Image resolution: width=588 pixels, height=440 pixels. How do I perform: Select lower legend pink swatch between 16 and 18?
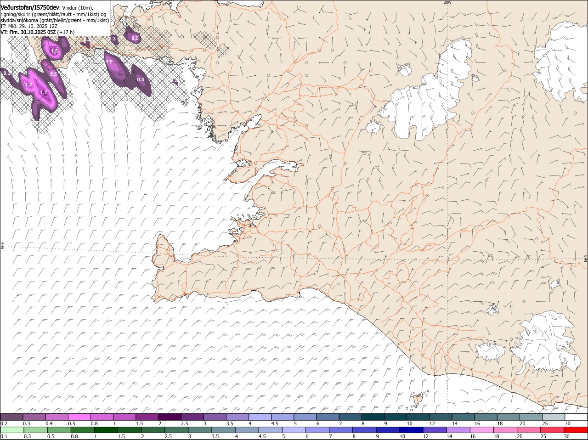[482, 430]
